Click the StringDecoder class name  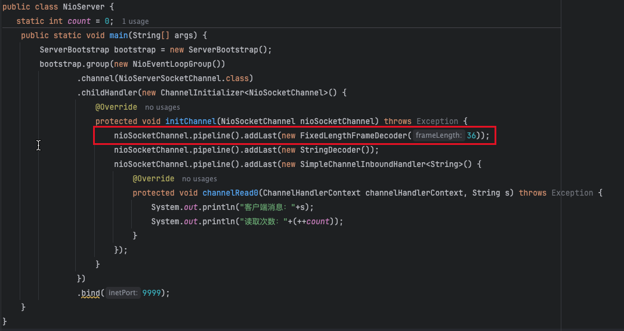[330, 150]
